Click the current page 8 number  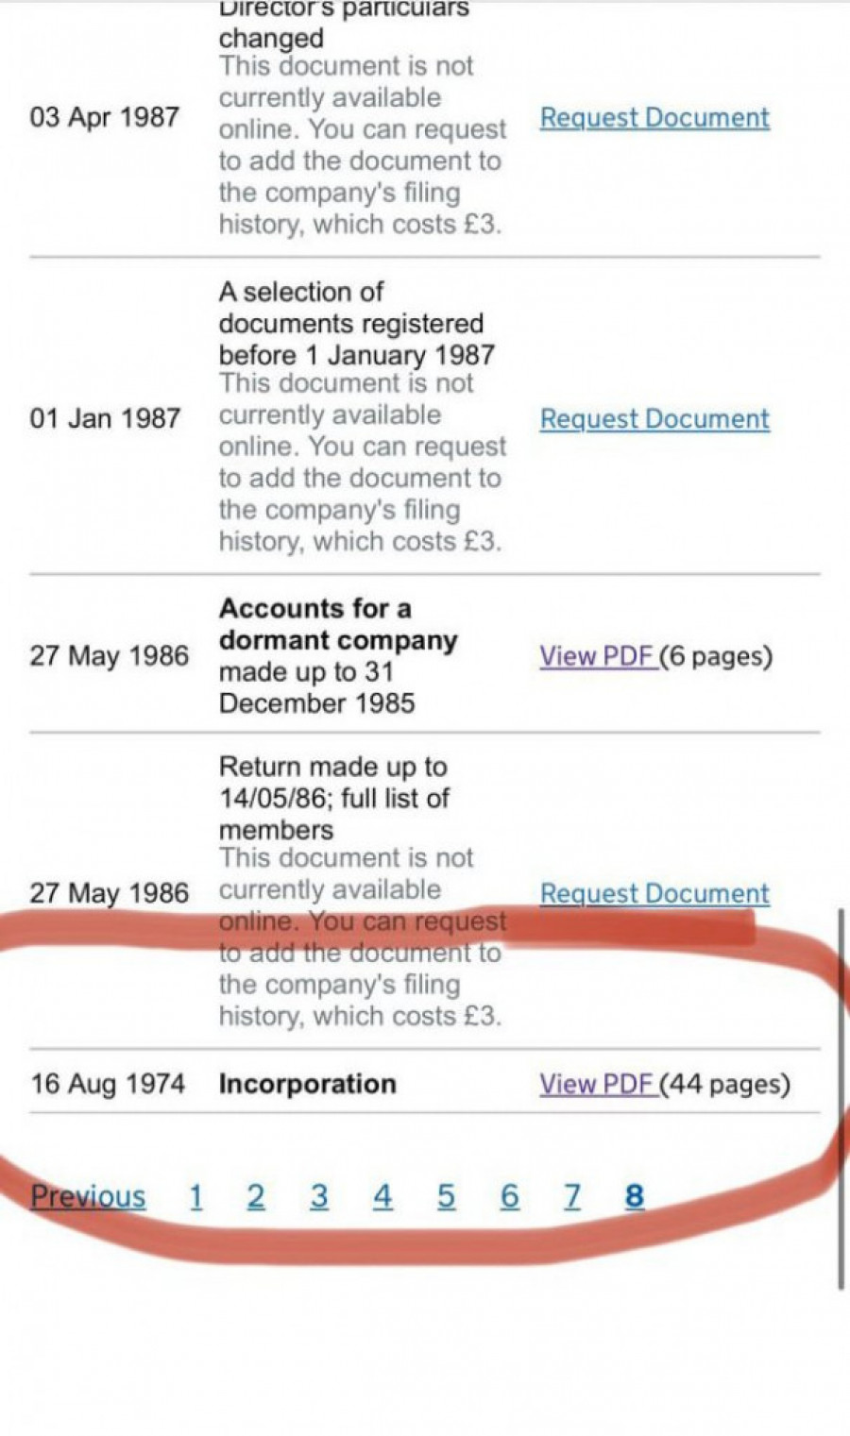(635, 1196)
